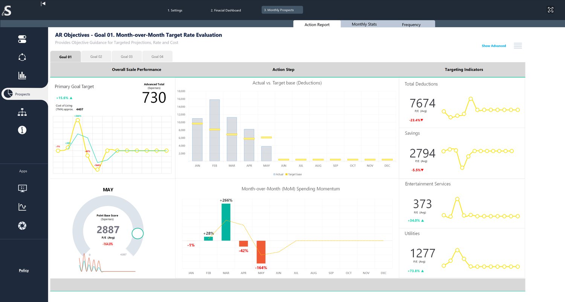
Task: Open the hierarchy org-chart sidebar icon
Action: point(22,112)
